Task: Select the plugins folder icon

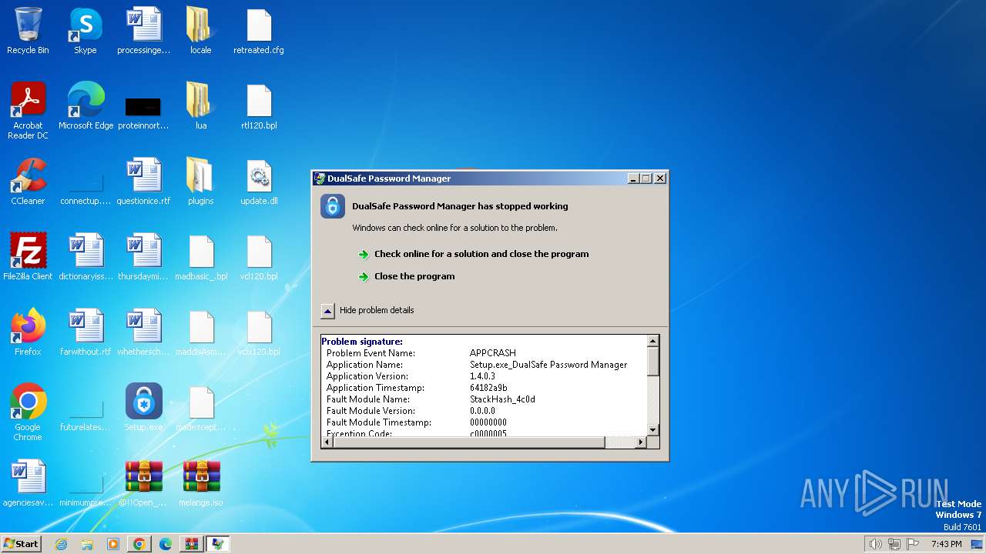Action: 200,182
